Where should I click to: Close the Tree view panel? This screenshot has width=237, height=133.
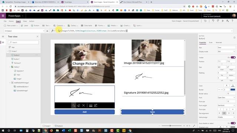point(37,37)
